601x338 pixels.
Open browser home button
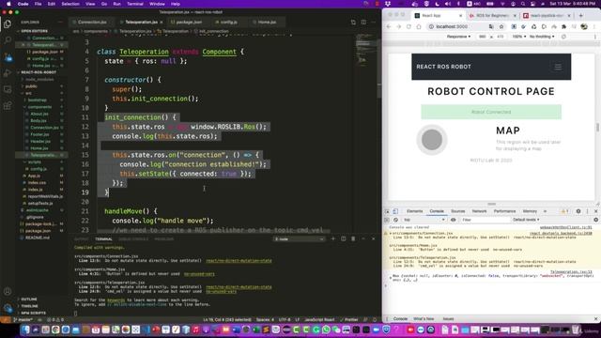419,26
